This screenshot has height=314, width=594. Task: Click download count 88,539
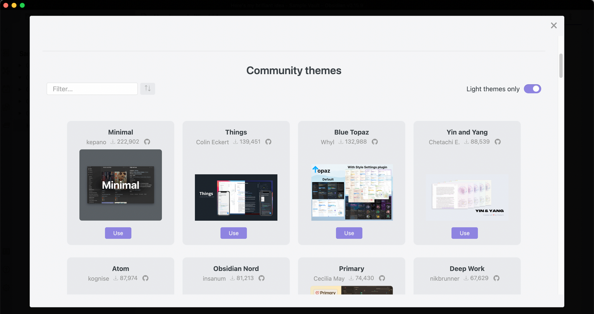480,142
